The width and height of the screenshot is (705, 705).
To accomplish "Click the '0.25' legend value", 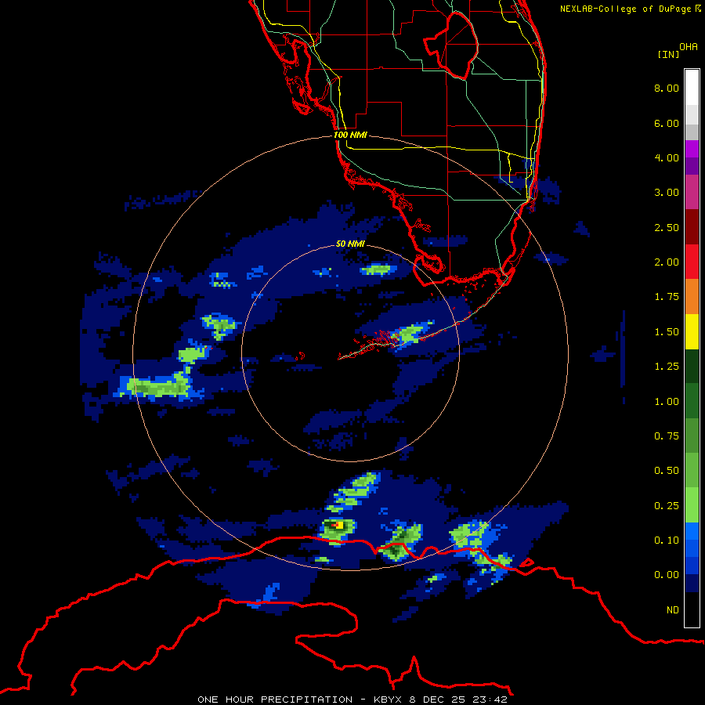I will click(x=667, y=506).
